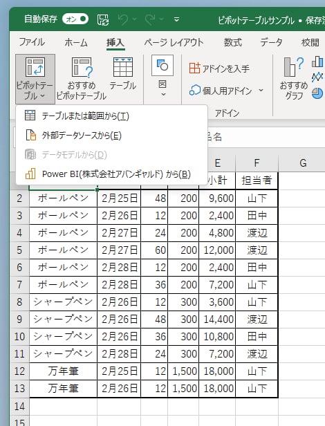Select row 7 header
Screen dimensions: 325x426
click(19, 284)
